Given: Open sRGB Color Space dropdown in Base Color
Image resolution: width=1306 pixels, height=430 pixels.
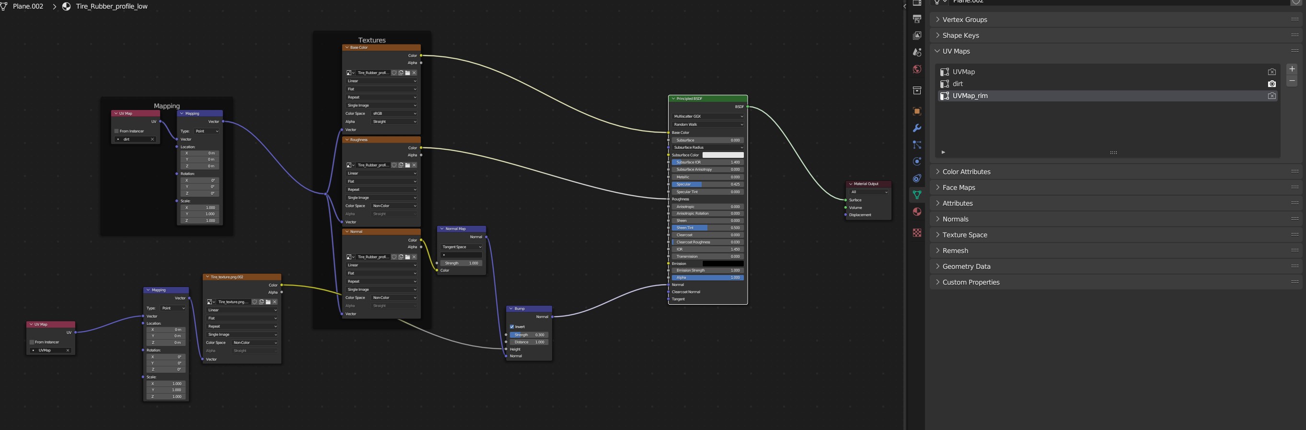Looking at the screenshot, I should pos(394,113).
